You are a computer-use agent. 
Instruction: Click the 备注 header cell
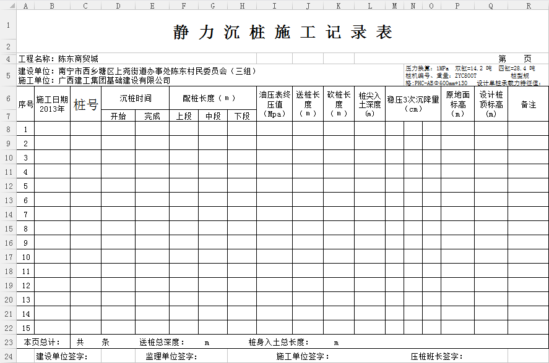tap(528, 104)
